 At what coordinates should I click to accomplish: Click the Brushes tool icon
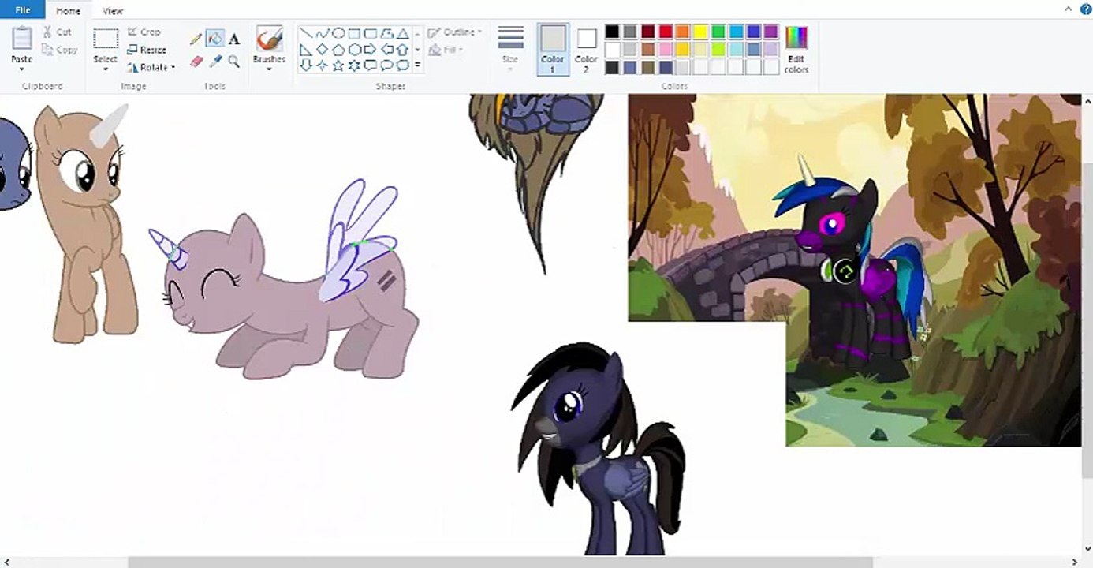point(269,39)
